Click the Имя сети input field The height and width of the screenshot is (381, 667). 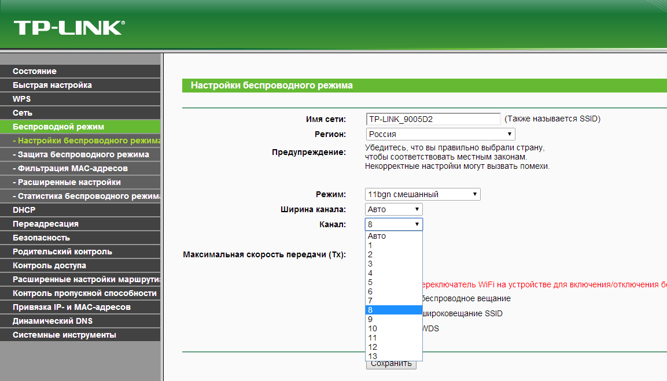click(x=433, y=119)
